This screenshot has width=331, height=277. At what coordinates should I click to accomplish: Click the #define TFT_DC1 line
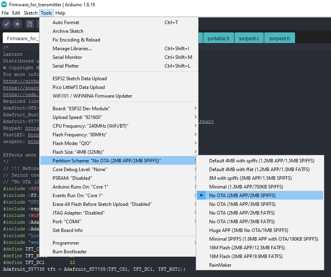(x=39, y=262)
